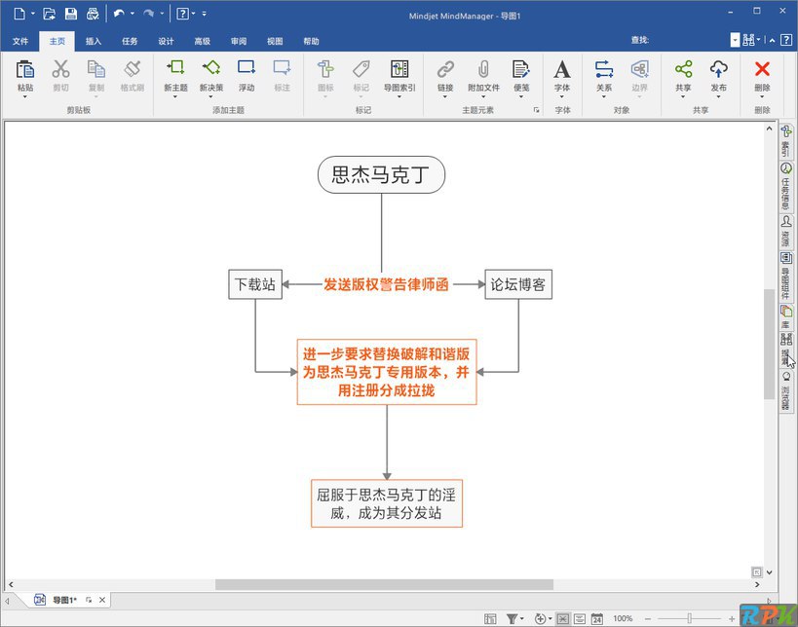Expand the Undo history dropdown arrow
Viewport: 798px width, 627px height.
click(x=133, y=14)
